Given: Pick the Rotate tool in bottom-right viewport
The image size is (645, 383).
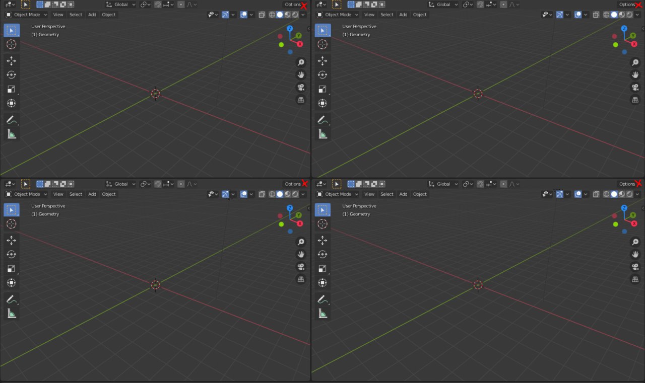Looking at the screenshot, I should click(x=322, y=255).
